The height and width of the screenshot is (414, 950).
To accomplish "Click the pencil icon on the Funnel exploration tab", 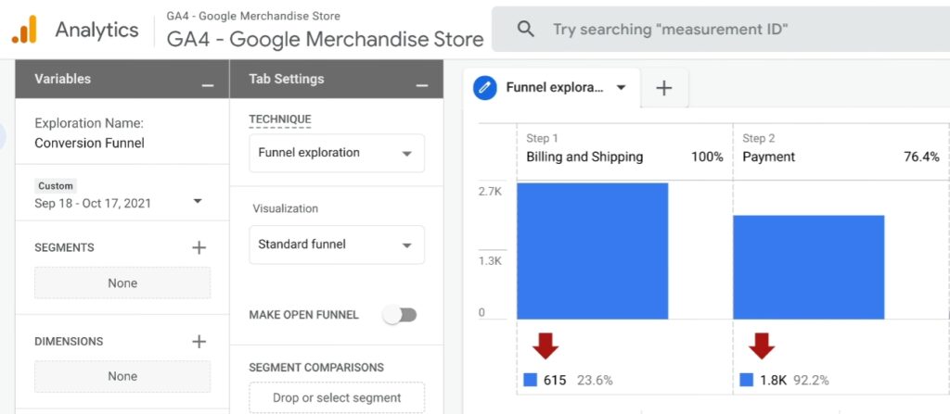I will 484,88.
